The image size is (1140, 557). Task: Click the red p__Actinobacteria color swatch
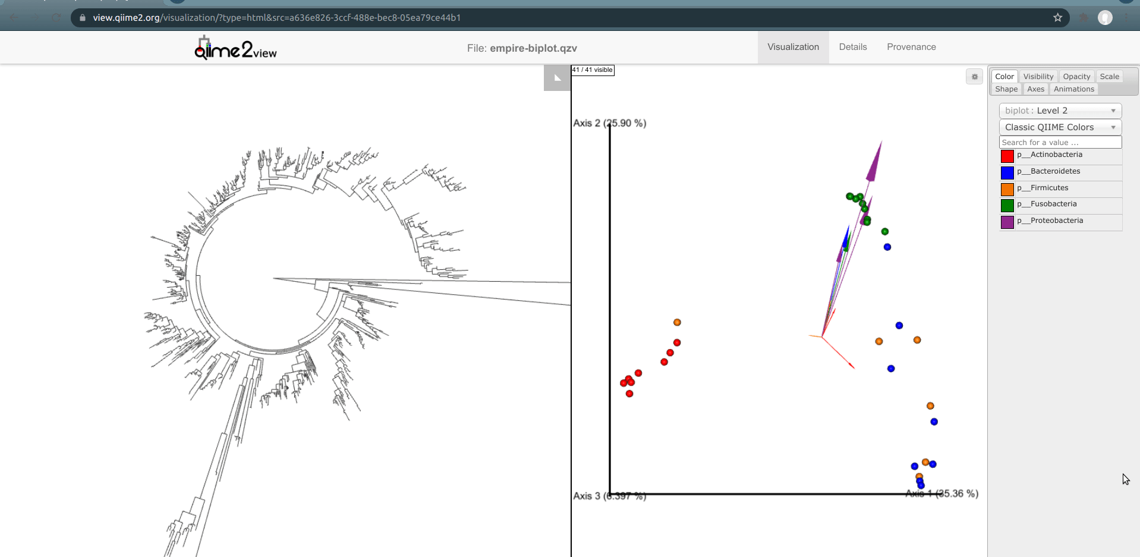tap(1007, 156)
